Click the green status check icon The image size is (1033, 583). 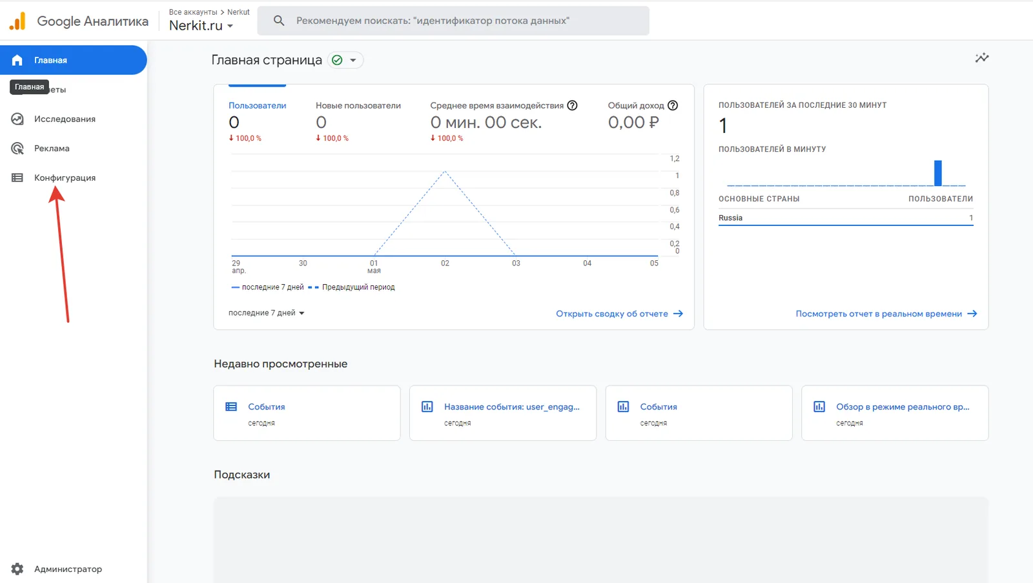click(337, 60)
